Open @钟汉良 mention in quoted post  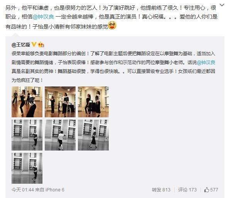pyautogui.click(x=206, y=63)
